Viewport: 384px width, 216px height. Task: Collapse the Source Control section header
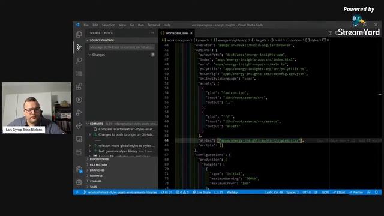pos(122,40)
